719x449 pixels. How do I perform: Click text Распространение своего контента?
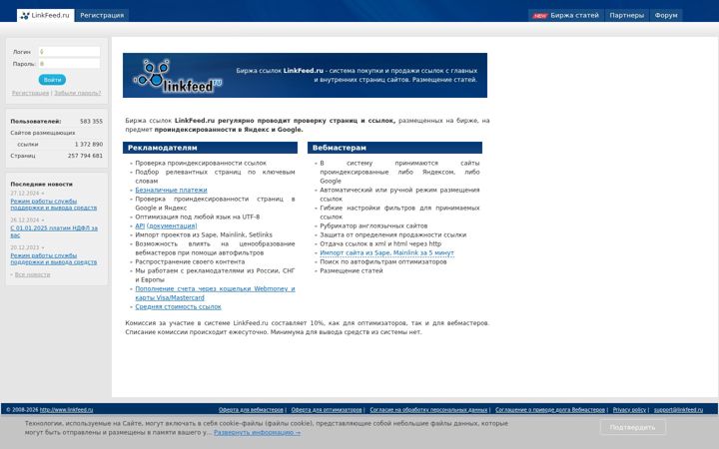190,262
